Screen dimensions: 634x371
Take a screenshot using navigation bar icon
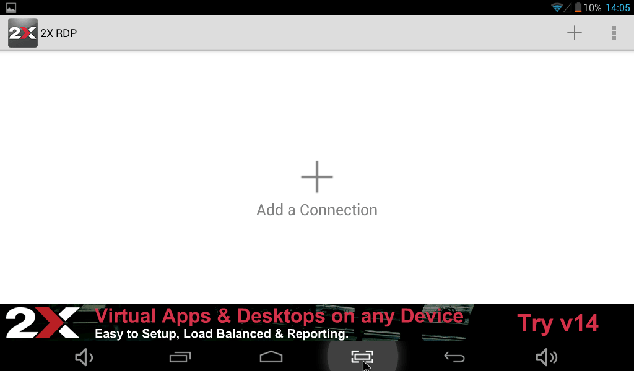(x=362, y=357)
